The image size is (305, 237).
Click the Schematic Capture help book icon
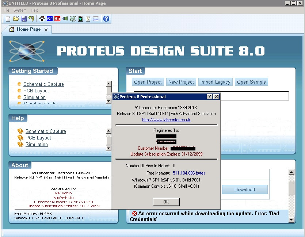(20, 131)
